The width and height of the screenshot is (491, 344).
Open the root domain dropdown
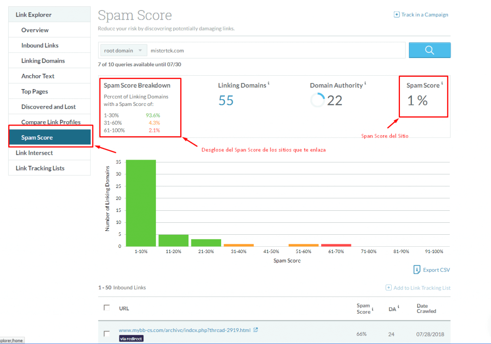pyautogui.click(x=122, y=50)
